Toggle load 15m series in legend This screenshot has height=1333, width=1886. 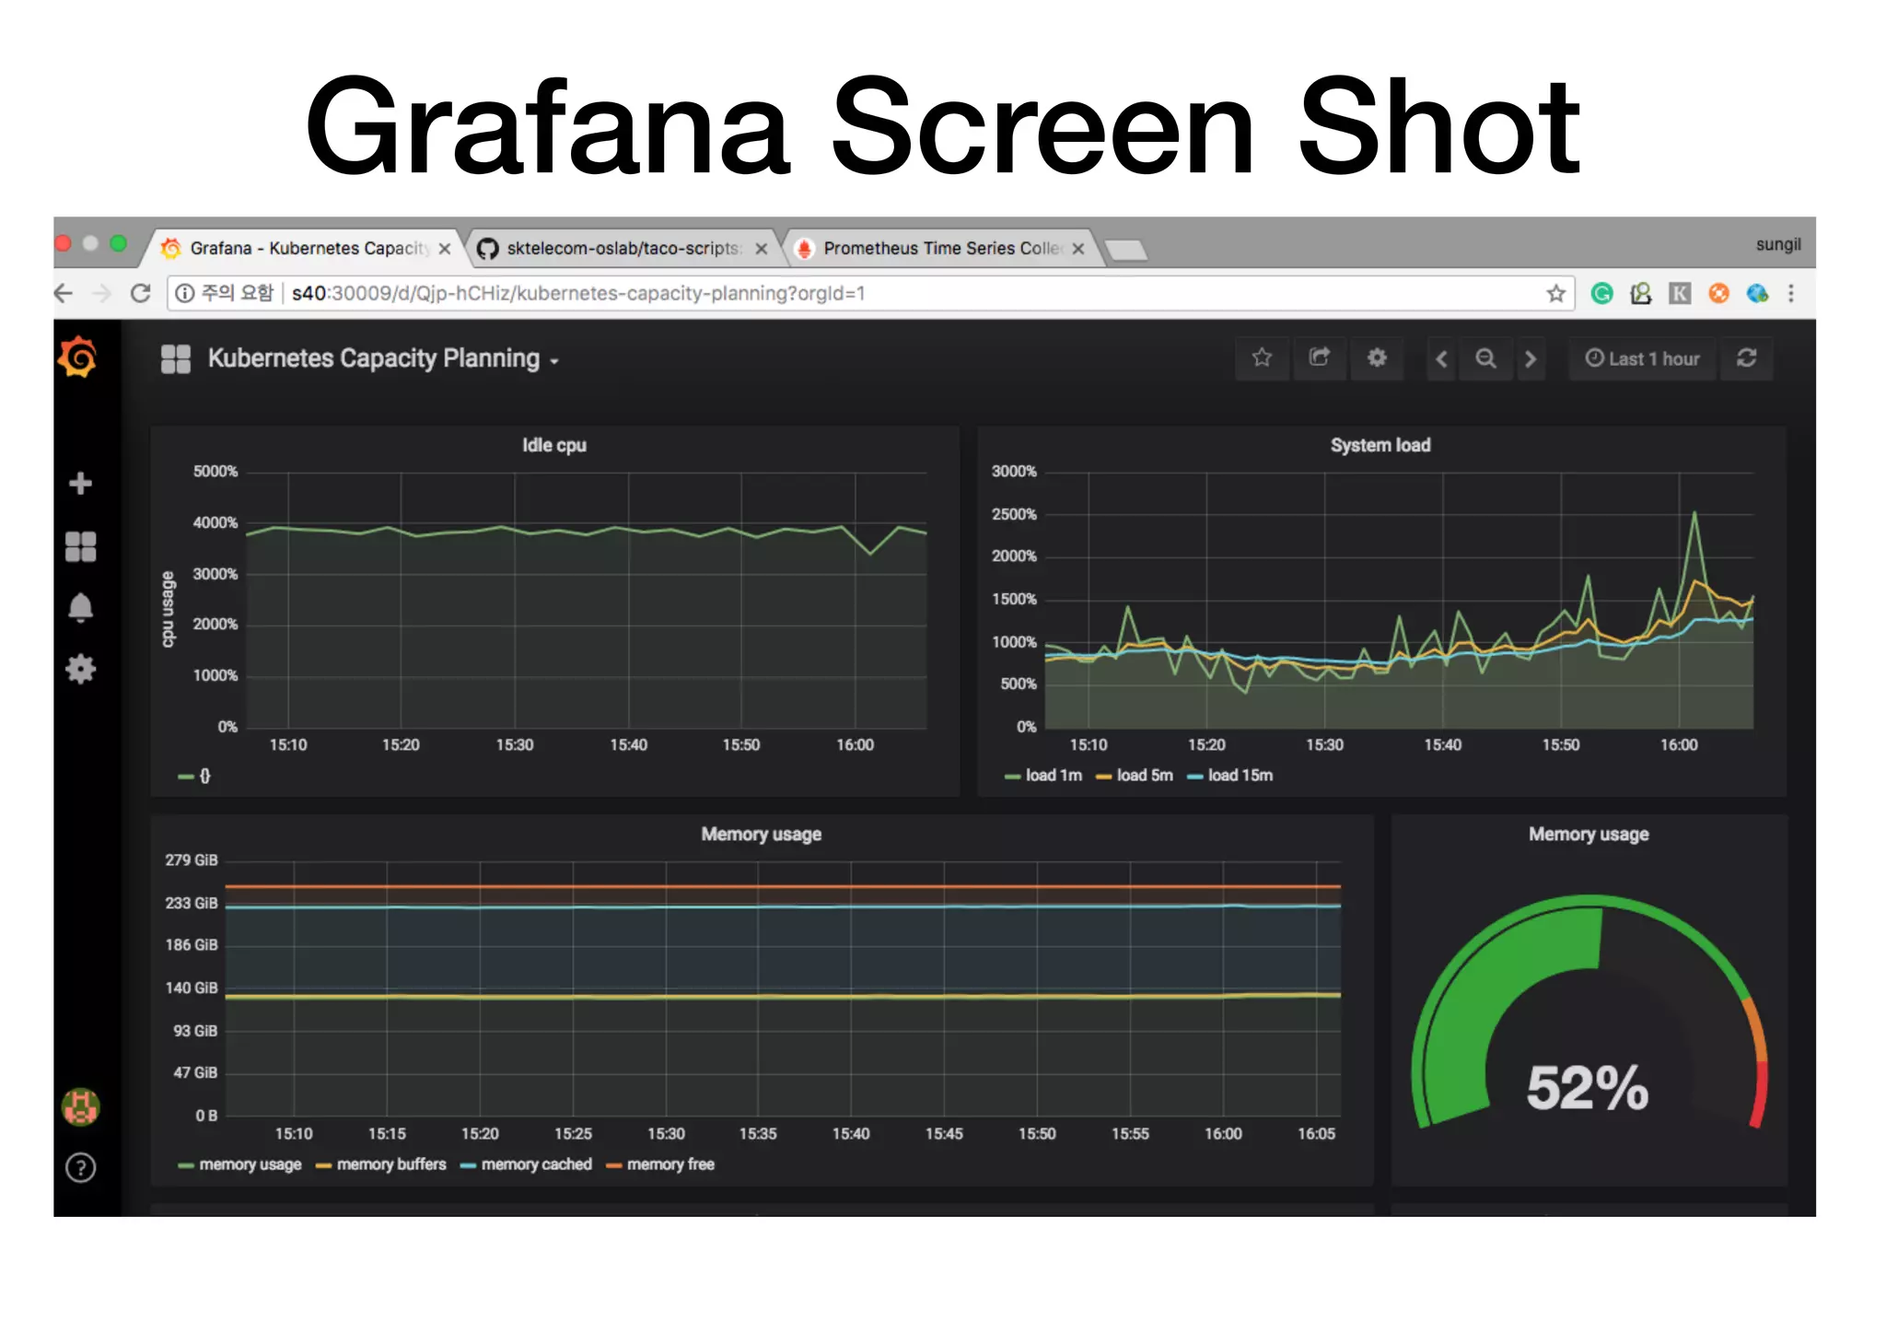pos(1240,776)
